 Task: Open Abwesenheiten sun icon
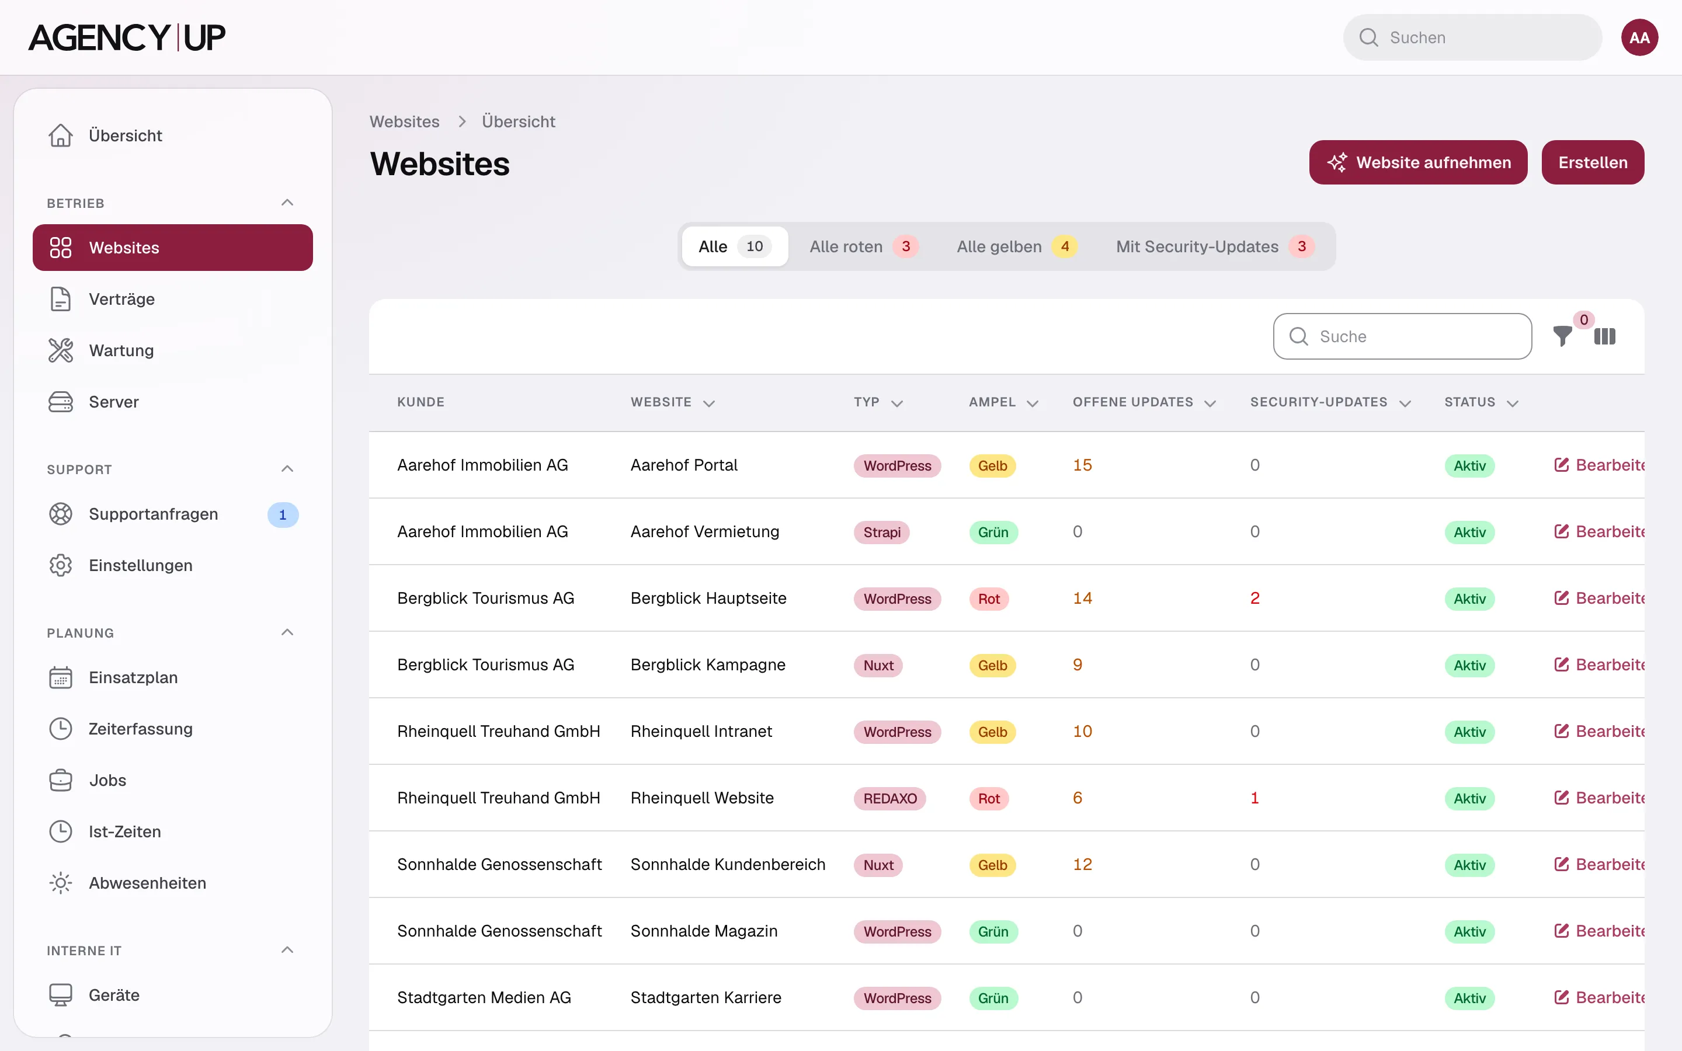point(61,883)
